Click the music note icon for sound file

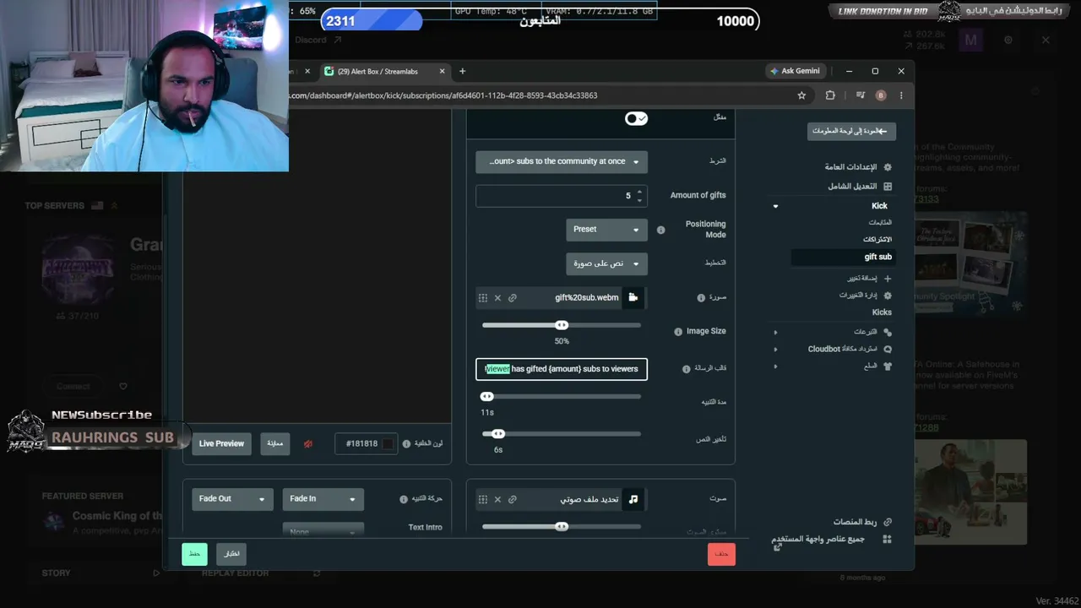point(633,500)
